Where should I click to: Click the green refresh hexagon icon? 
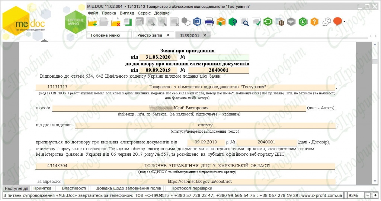click(268, 22)
